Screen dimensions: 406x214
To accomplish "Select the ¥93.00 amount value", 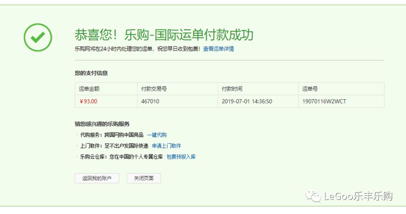I will pyautogui.click(x=88, y=101).
